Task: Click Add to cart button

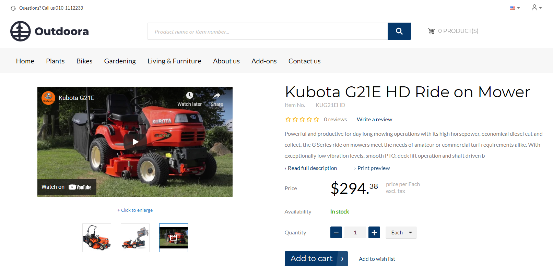Action: click(x=316, y=259)
